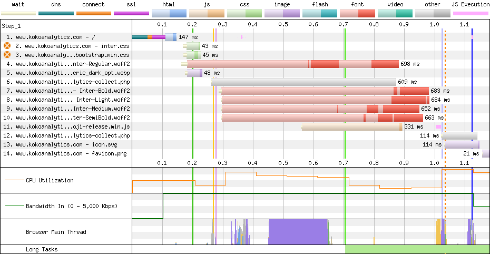The image size is (490, 254).
Task: Click the 652 ms Inter-Medium font bar
Action: pyautogui.click(x=320, y=109)
